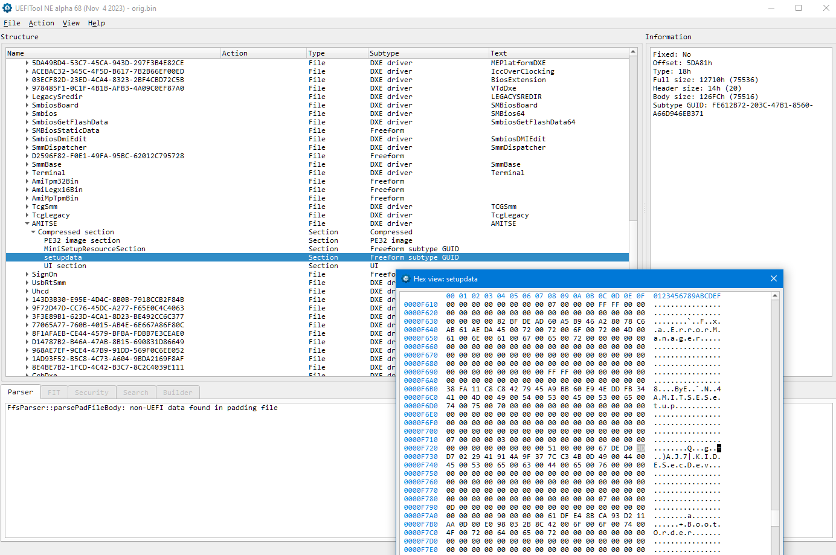836x555 pixels.
Task: Open the Action menu
Action: (x=41, y=23)
